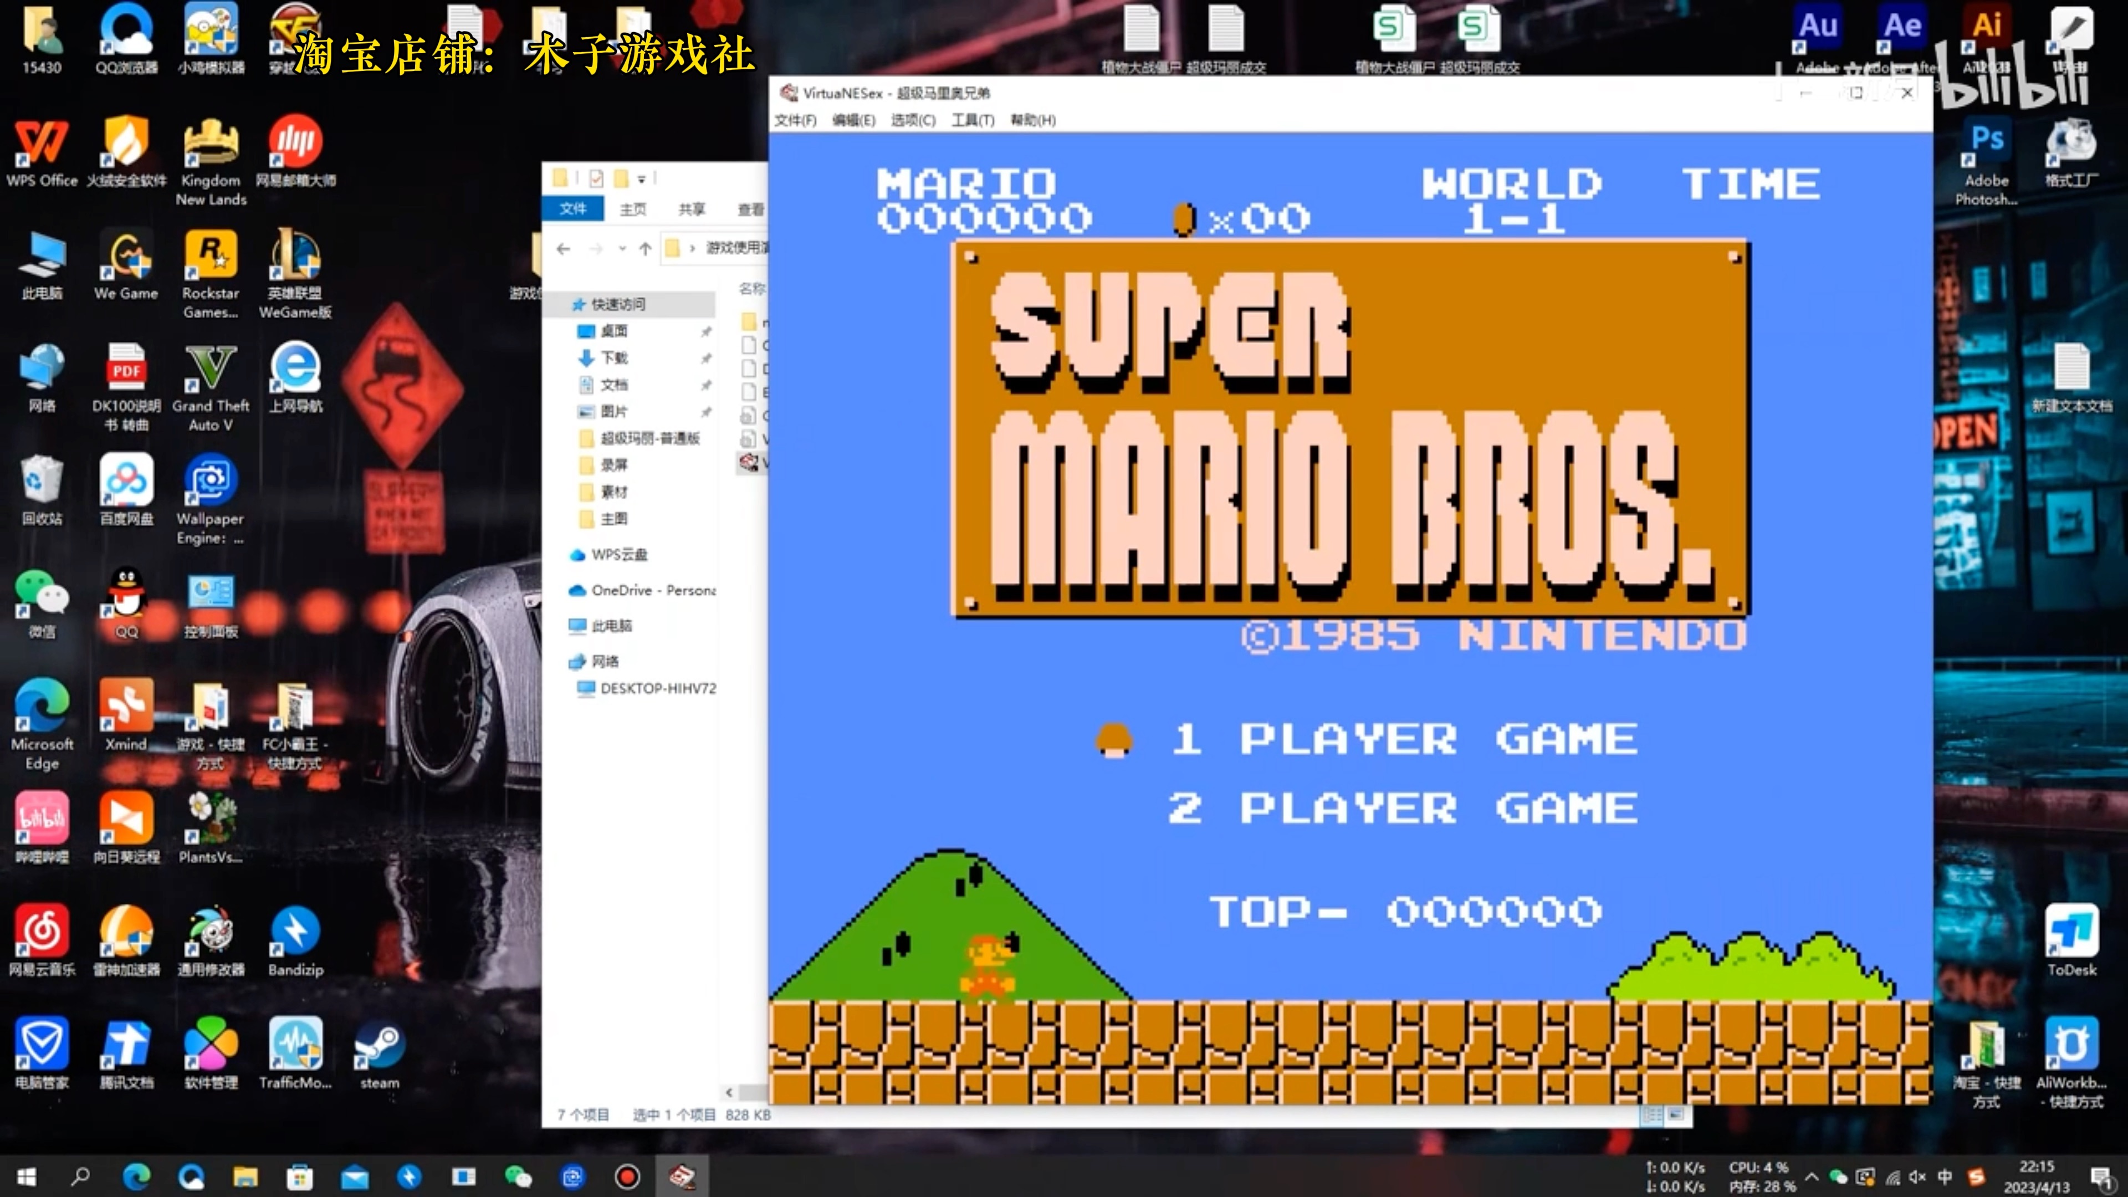The width and height of the screenshot is (2128, 1197).
Task: Select 桌面 in the navigation tree
Action: [614, 330]
